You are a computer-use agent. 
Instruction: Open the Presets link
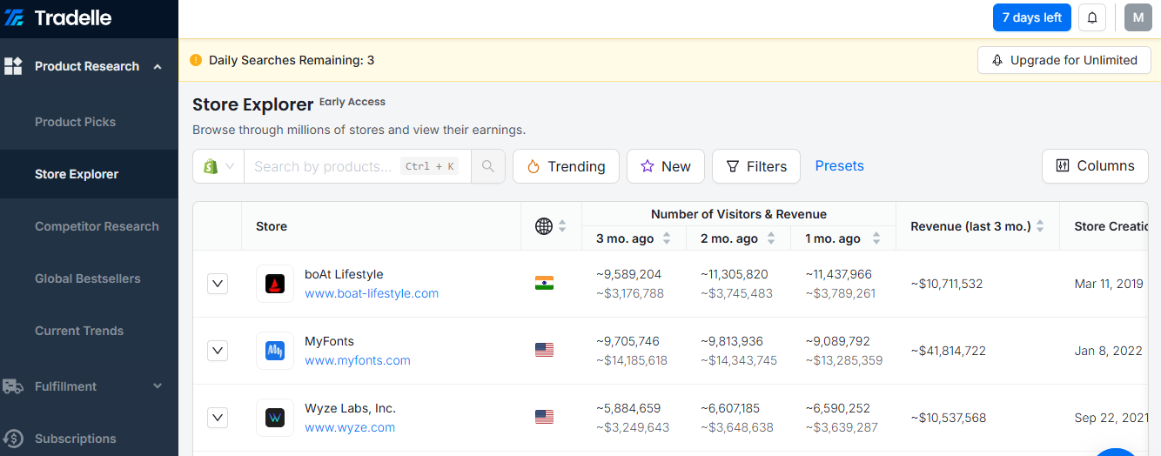point(840,165)
